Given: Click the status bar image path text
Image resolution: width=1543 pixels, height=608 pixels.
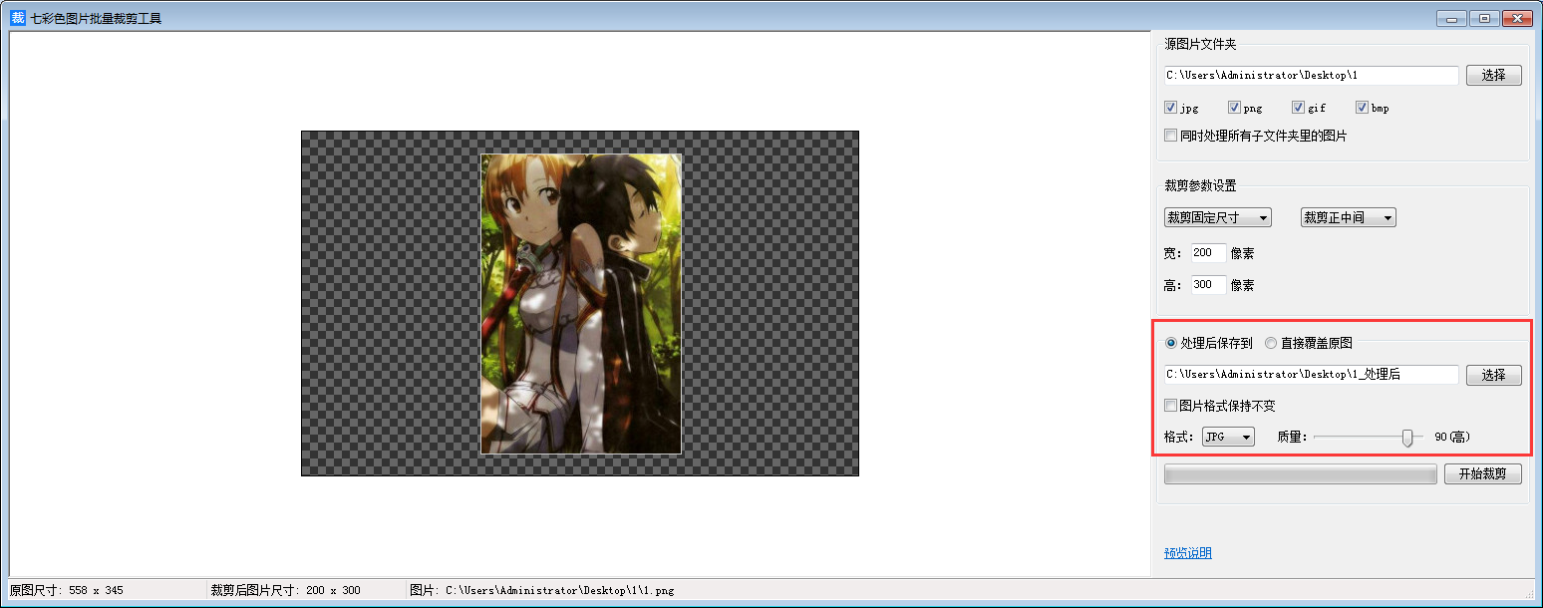Looking at the screenshot, I should [542, 590].
